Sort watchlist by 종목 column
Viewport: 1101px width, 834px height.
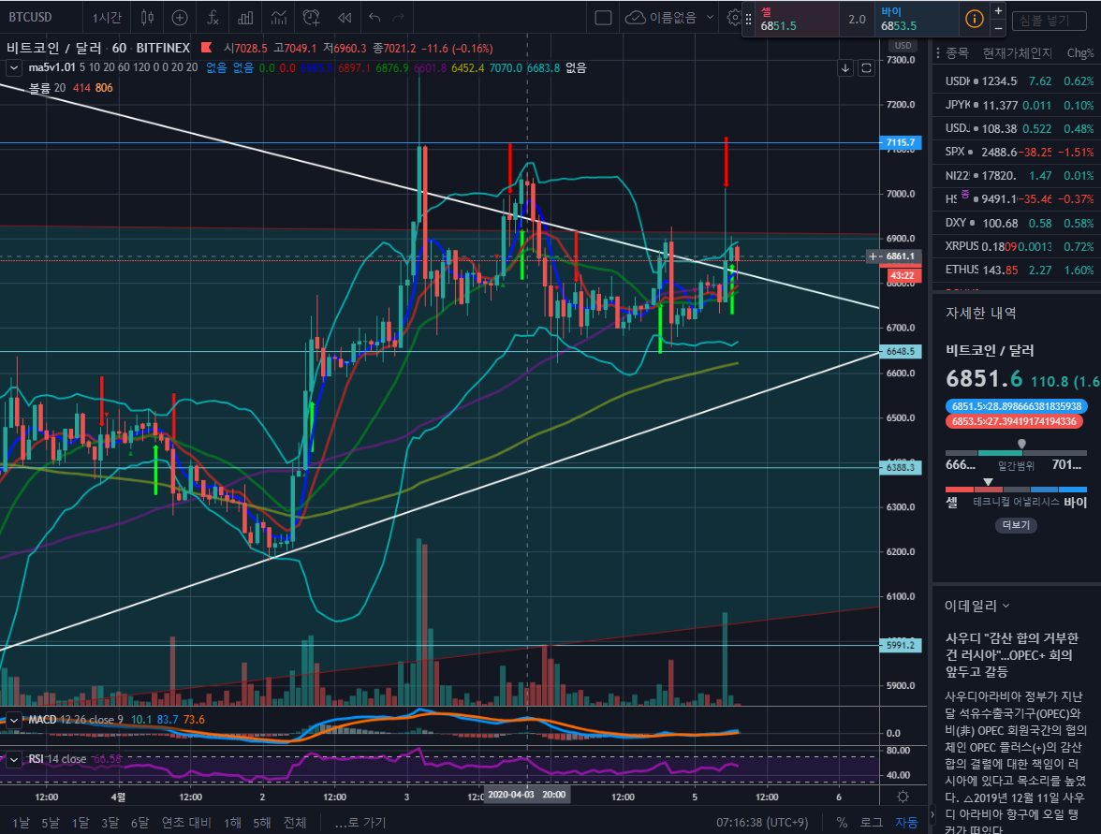click(957, 52)
